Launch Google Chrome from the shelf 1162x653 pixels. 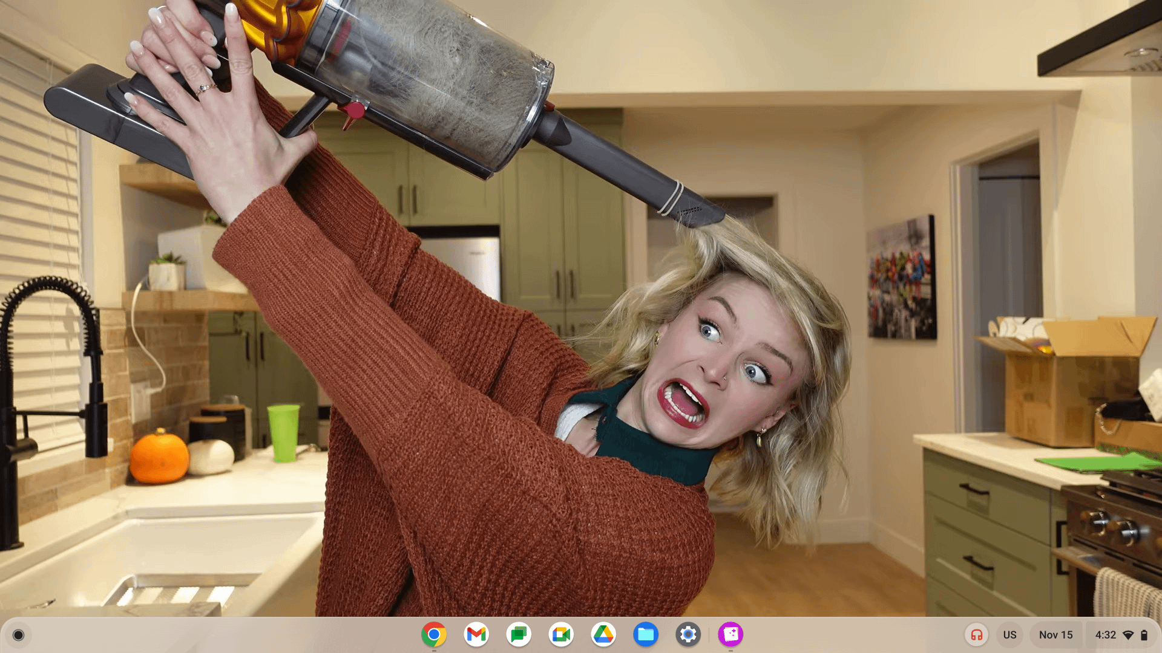point(434,634)
